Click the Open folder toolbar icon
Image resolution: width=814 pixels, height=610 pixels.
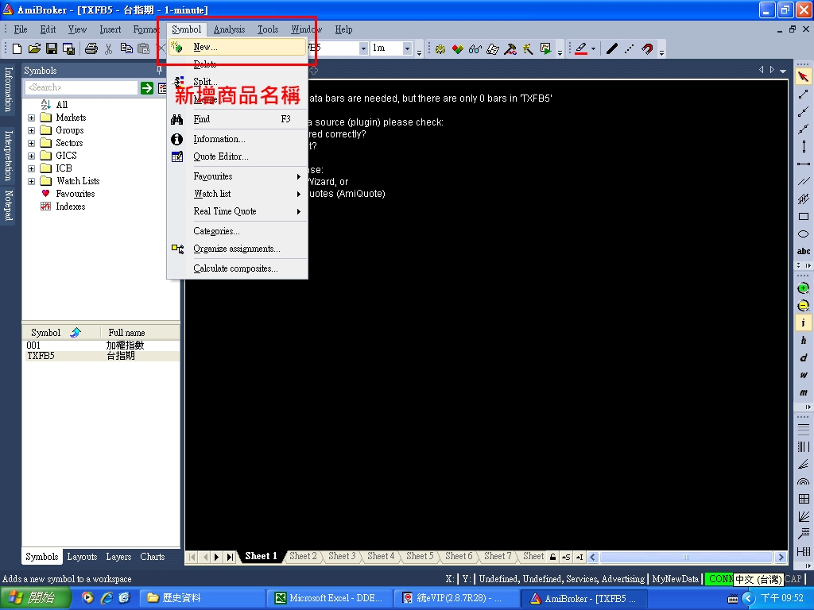34,48
